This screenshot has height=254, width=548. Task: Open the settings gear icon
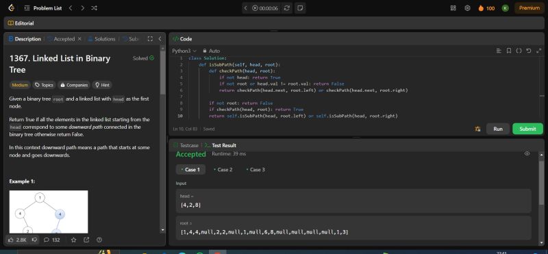(467, 8)
